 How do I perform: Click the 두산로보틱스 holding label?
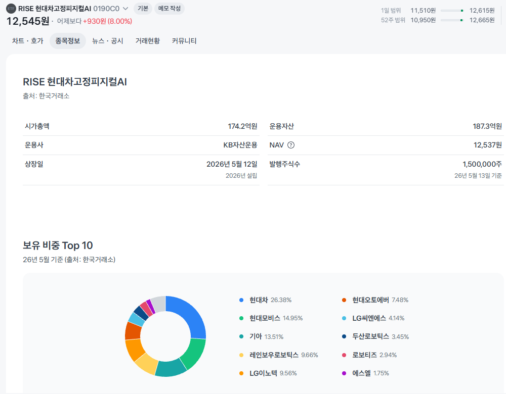(370, 336)
